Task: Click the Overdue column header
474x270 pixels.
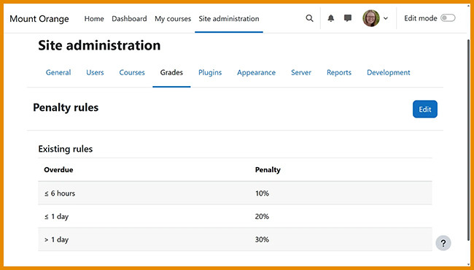Action: tap(58, 170)
